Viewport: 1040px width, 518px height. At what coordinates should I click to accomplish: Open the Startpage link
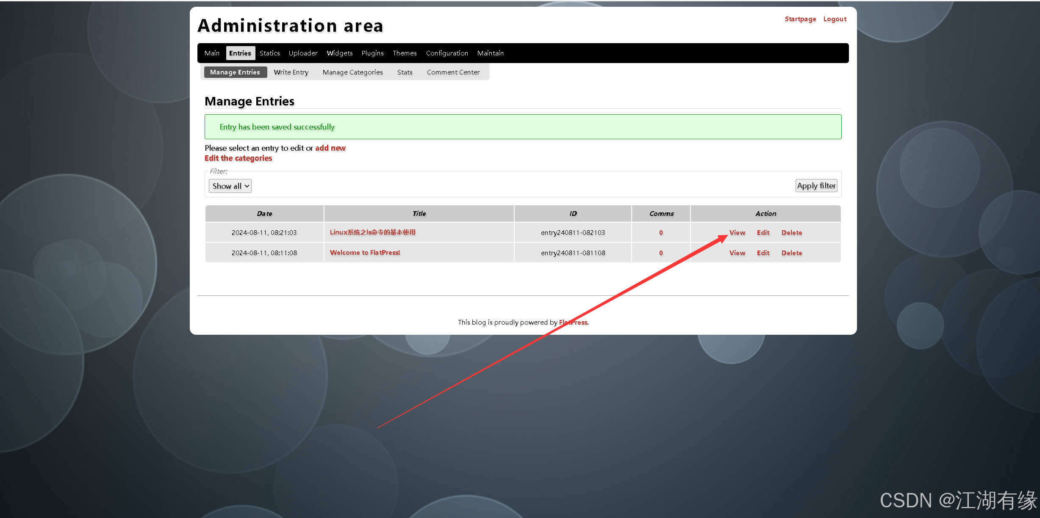[x=800, y=19]
